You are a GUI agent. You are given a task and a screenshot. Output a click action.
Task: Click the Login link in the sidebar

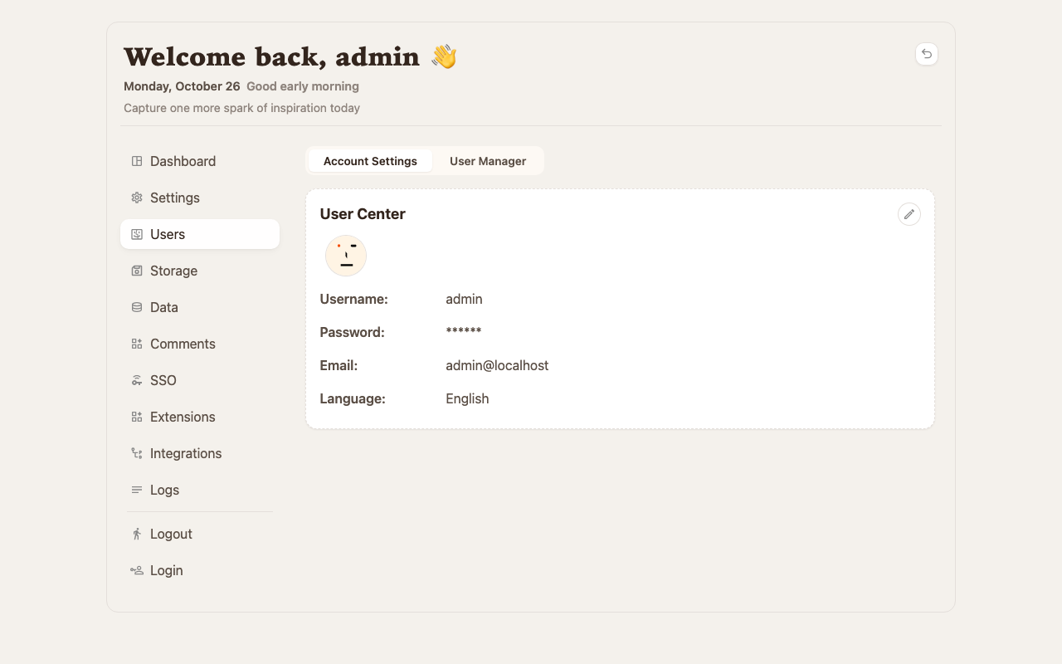pyautogui.click(x=200, y=570)
